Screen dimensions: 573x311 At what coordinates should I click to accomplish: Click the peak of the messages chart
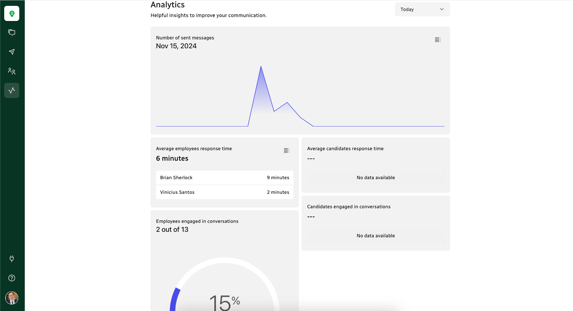[261, 67]
